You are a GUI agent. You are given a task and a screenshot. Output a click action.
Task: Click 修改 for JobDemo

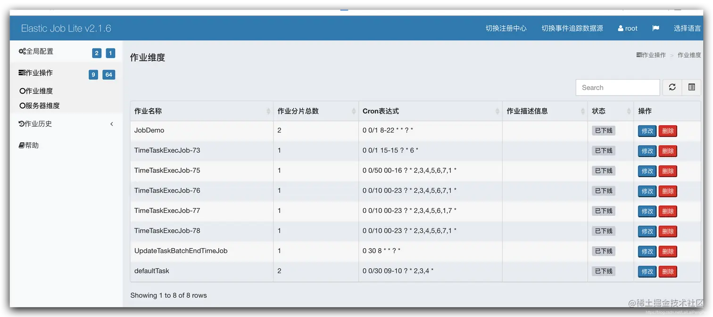point(647,131)
